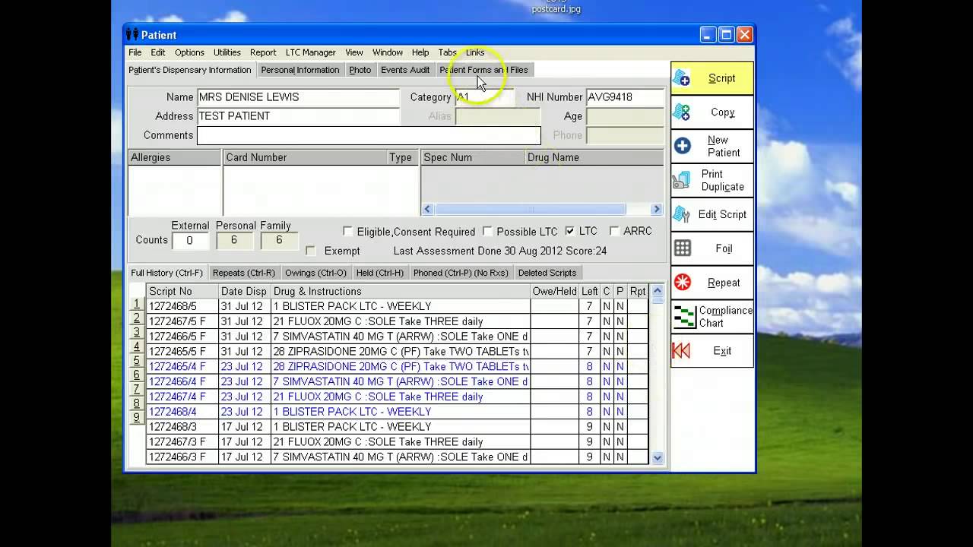The height and width of the screenshot is (547, 973).
Task: Switch to Personal Information tab
Action: (x=300, y=70)
